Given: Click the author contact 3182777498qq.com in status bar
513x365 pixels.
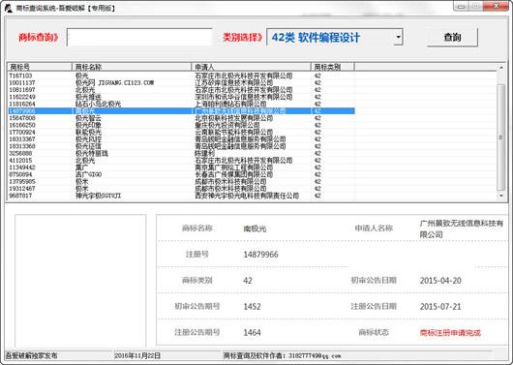Looking at the screenshot, I should 315,356.
